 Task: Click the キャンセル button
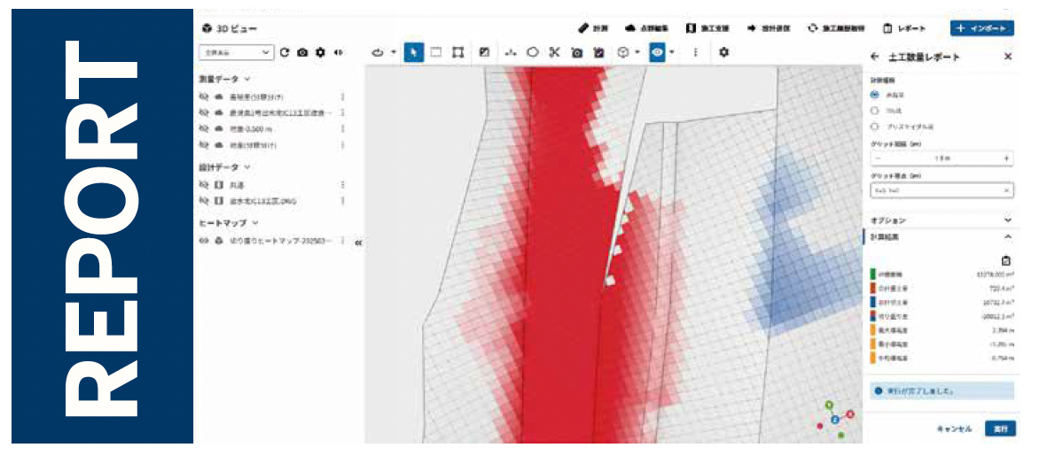coord(954,429)
